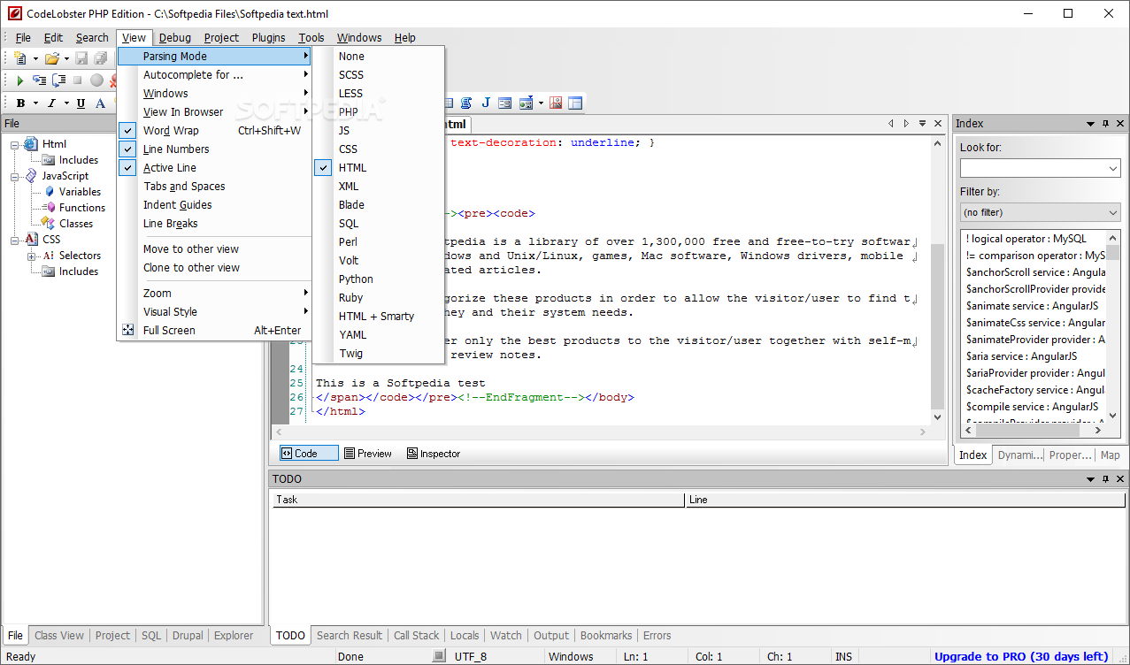This screenshot has width=1130, height=665.
Task: Open the Debug menu
Action: [x=175, y=38]
